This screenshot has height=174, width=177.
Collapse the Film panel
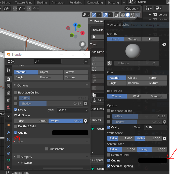[x=15, y=142]
